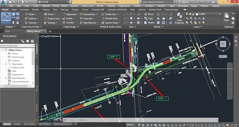
Task: Click Sign In in the title bar
Action: click(185, 2)
